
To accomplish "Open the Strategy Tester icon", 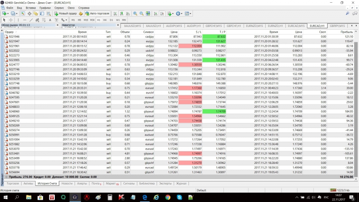I will pyautogui.click(x=48, y=13).
